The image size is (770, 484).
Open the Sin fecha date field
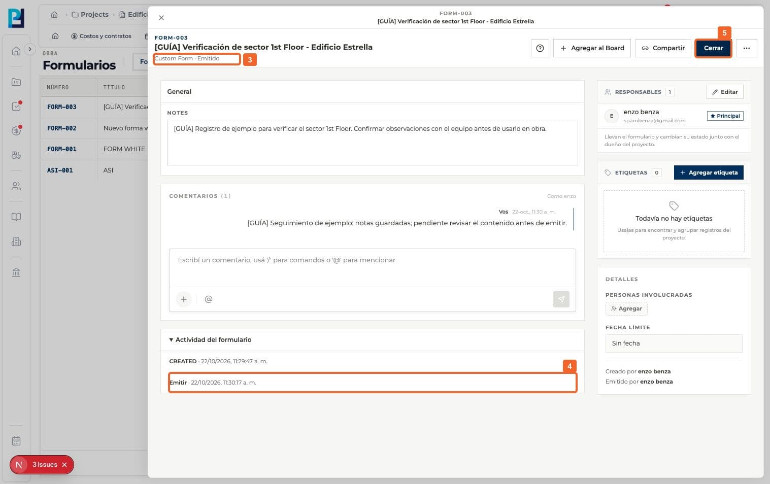pos(674,343)
